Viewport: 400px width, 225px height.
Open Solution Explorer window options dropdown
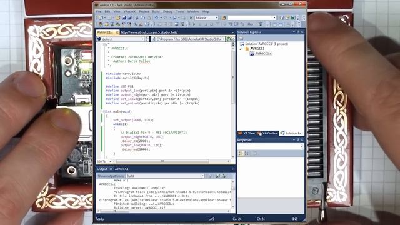click(x=294, y=32)
